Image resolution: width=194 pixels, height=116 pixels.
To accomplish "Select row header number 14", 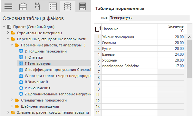I will tap(98, 112).
